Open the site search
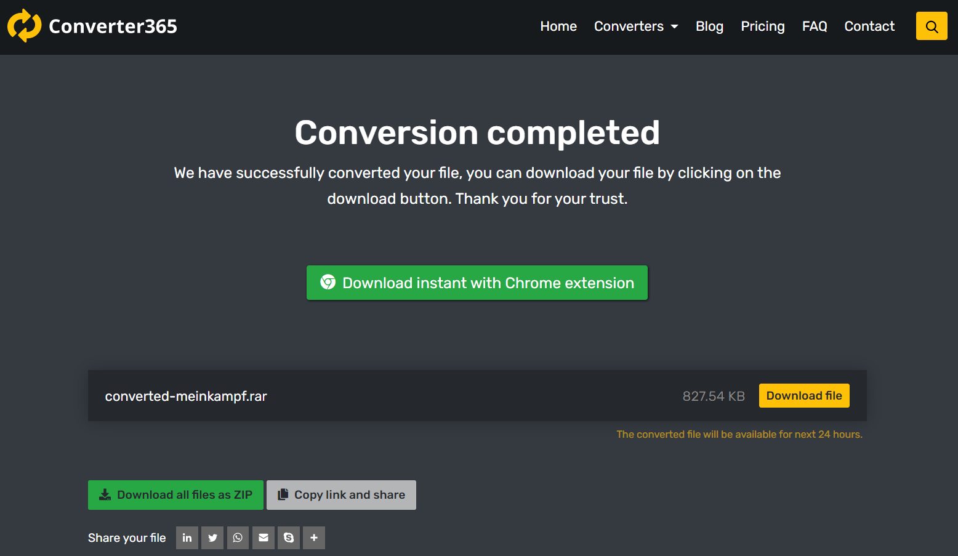 click(931, 26)
